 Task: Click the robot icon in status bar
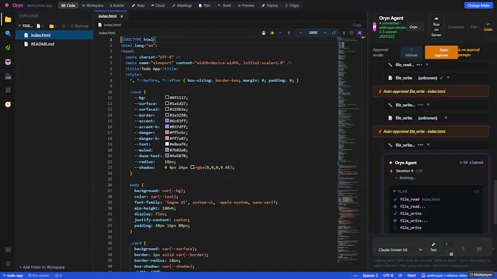(424, 275)
